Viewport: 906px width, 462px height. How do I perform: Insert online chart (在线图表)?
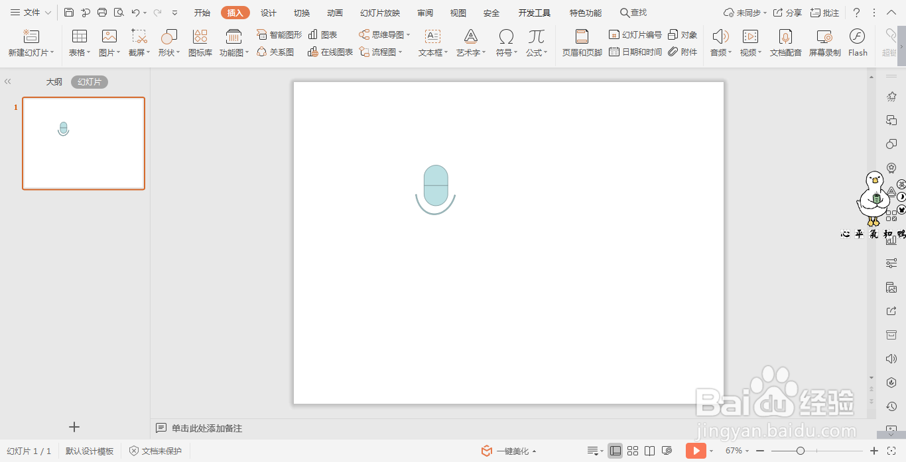click(330, 52)
